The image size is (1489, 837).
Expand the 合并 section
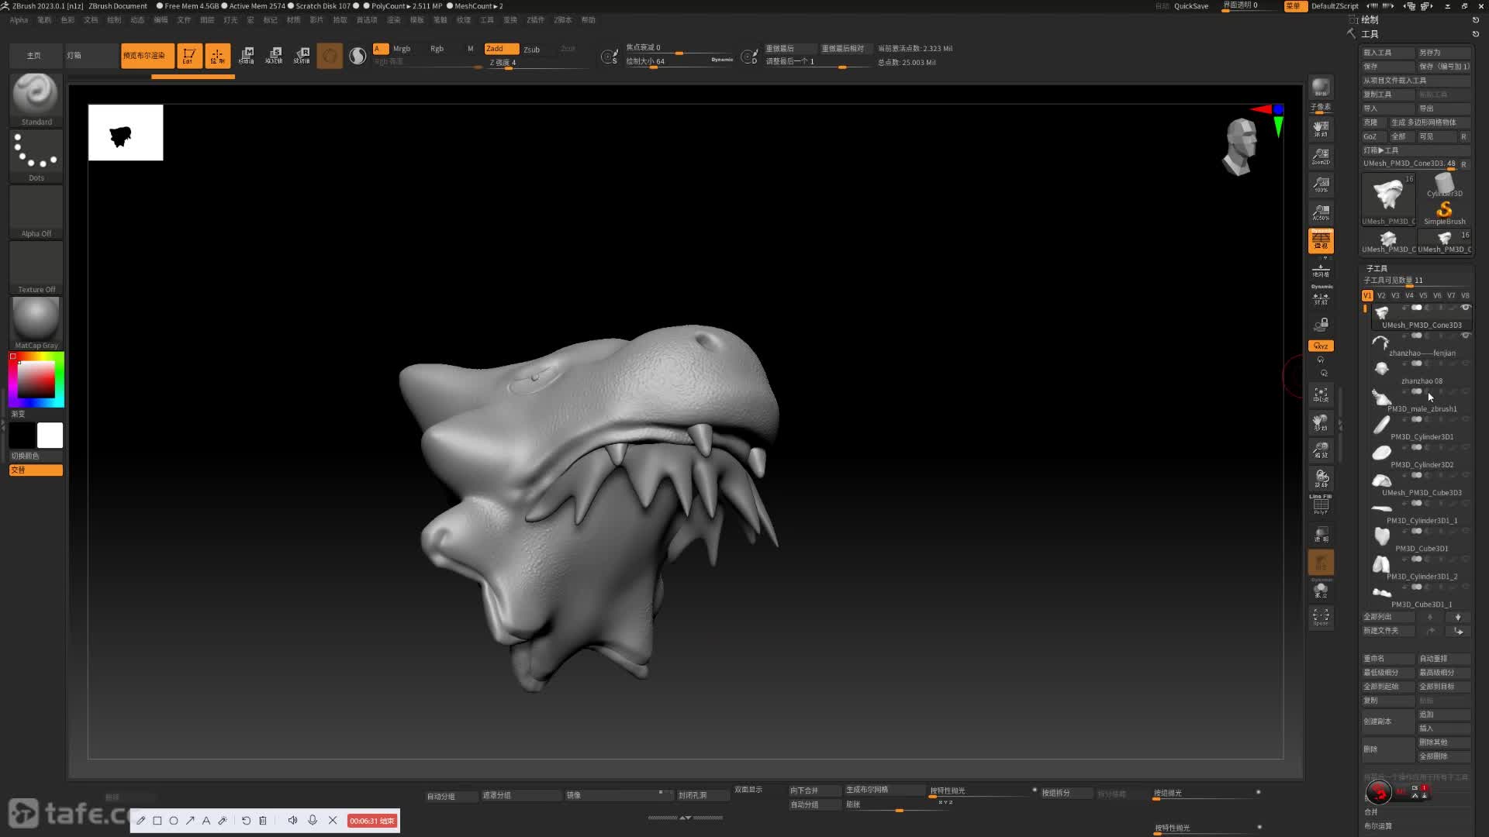tap(1371, 811)
